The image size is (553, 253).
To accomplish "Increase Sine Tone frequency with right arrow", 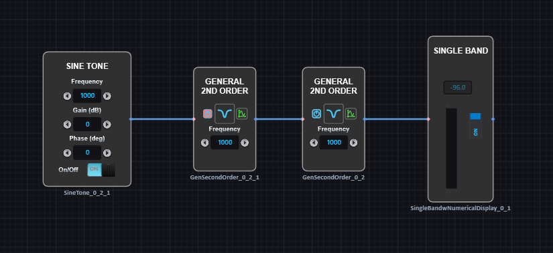I will tap(107, 96).
